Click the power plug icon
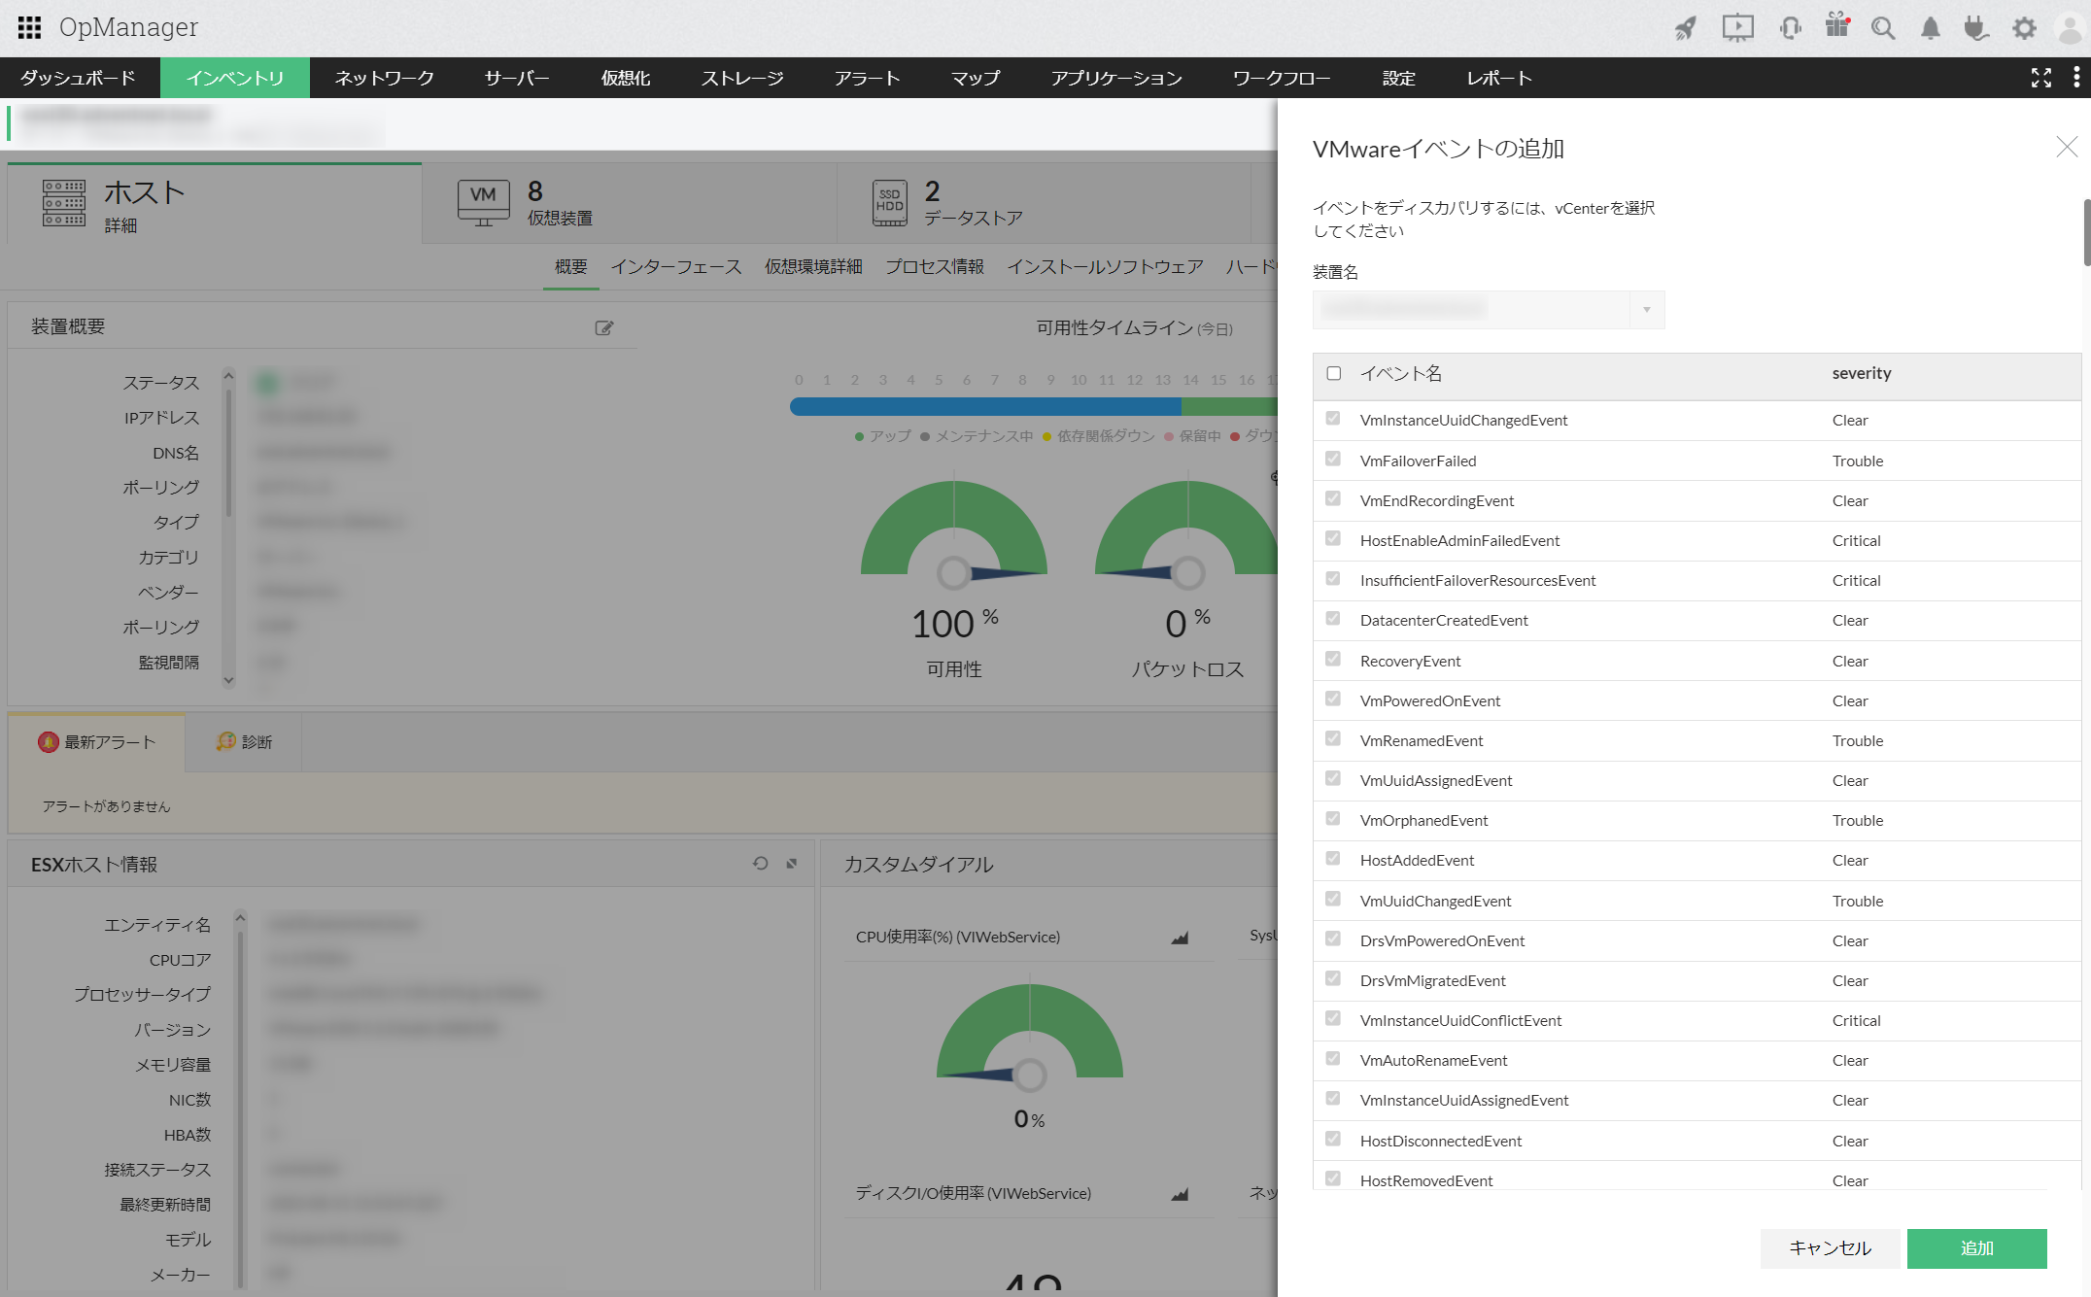The image size is (2091, 1297). coord(1975,28)
